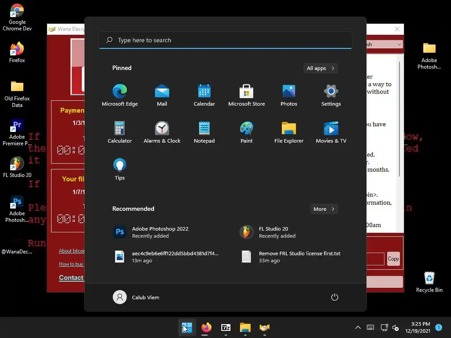The image size is (451, 338).
Task: Select Adobe Photoshop folder at desktop right
Action: (429, 56)
